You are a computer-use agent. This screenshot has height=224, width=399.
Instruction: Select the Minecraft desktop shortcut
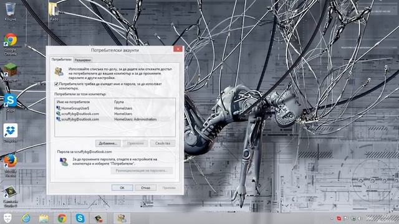click(10, 72)
